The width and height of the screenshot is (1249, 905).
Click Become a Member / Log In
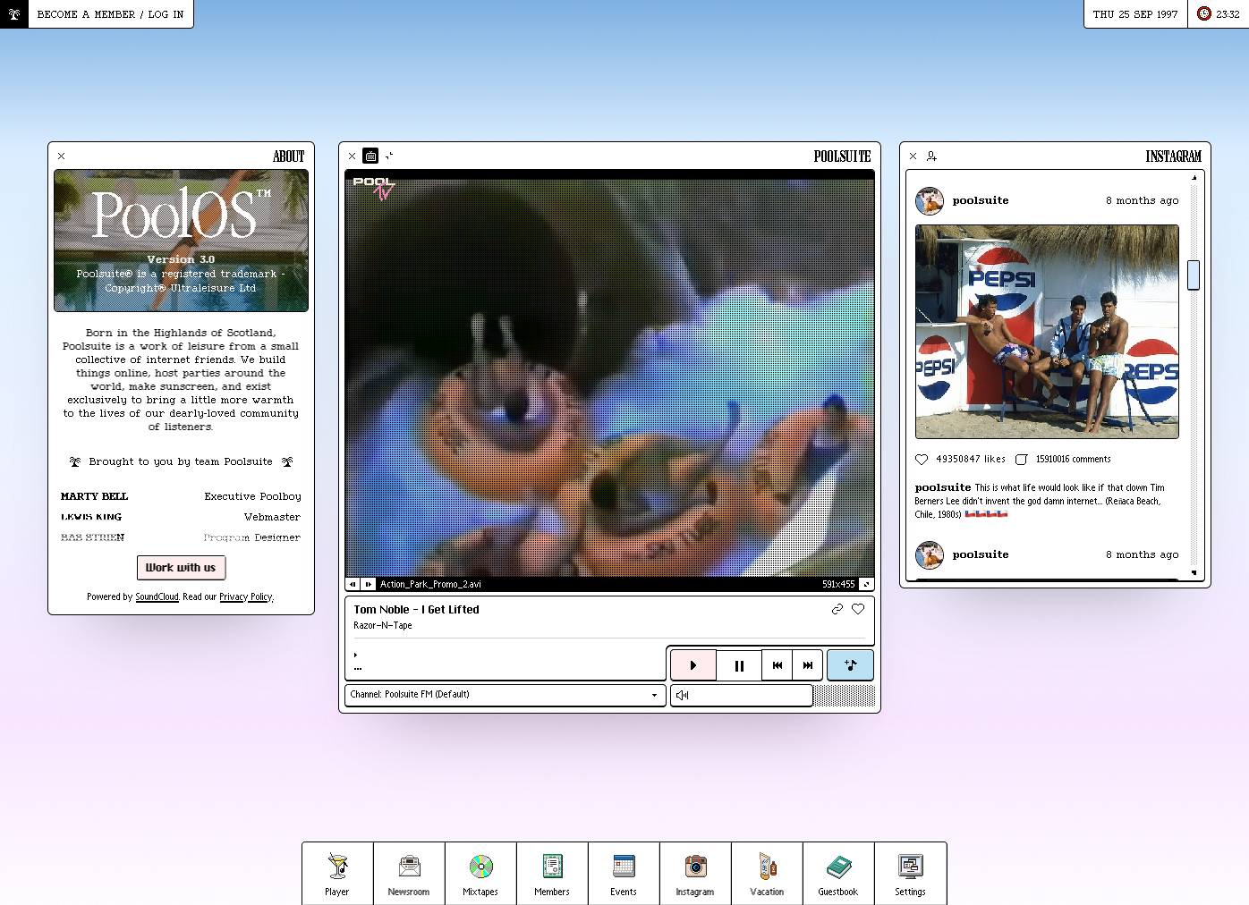point(110,14)
